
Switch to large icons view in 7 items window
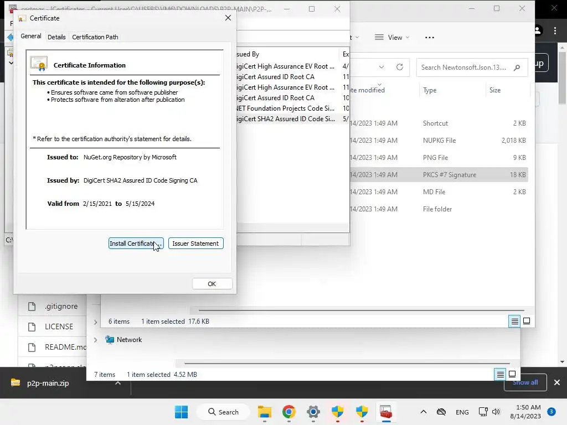[x=512, y=374]
